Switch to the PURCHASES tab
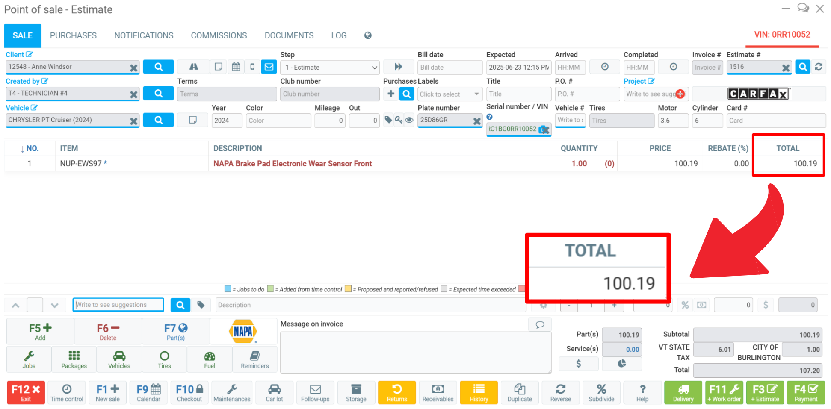The height and width of the screenshot is (409, 831). (73, 35)
